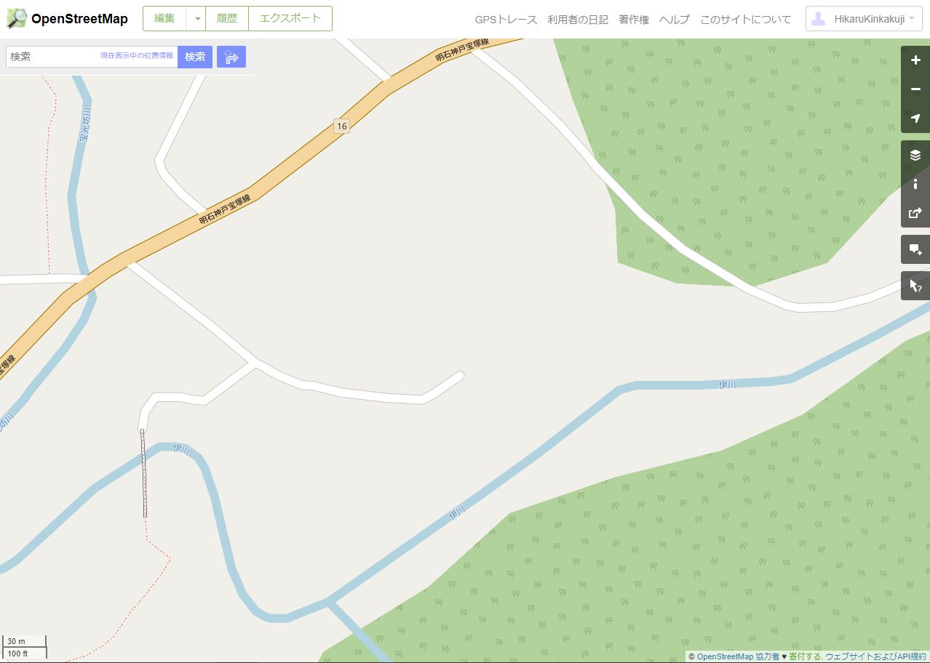Open the map layers panel icon

[915, 155]
